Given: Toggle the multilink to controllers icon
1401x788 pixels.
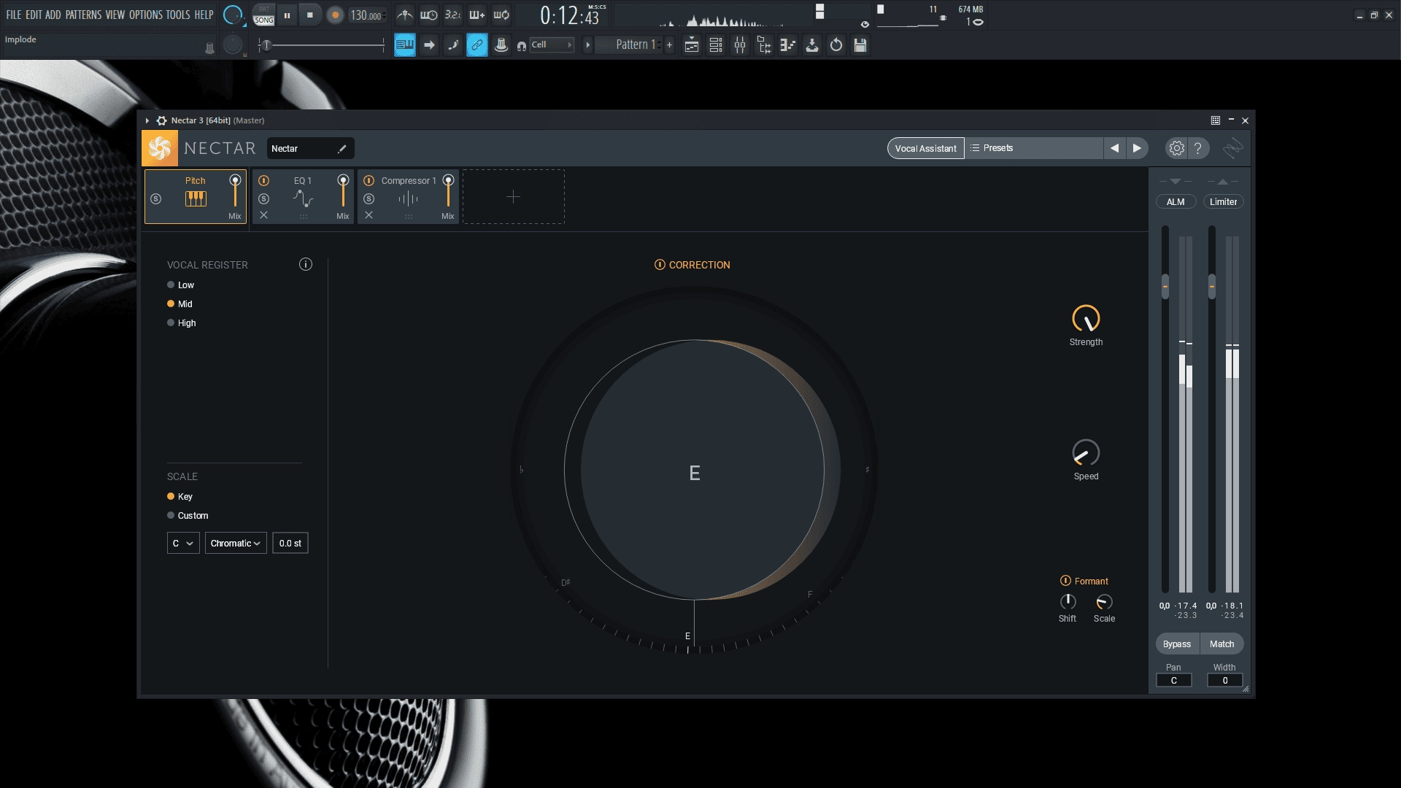Looking at the screenshot, I should (x=477, y=45).
